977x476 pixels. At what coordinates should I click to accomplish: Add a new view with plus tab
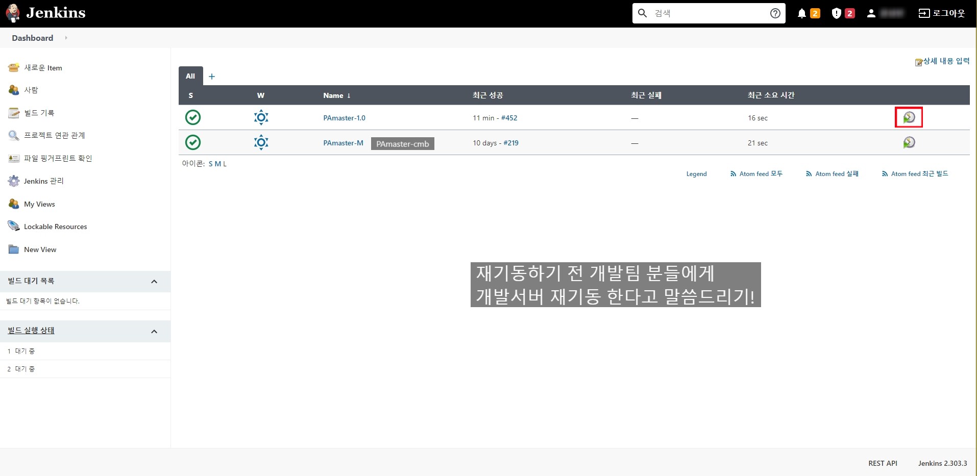click(x=212, y=77)
